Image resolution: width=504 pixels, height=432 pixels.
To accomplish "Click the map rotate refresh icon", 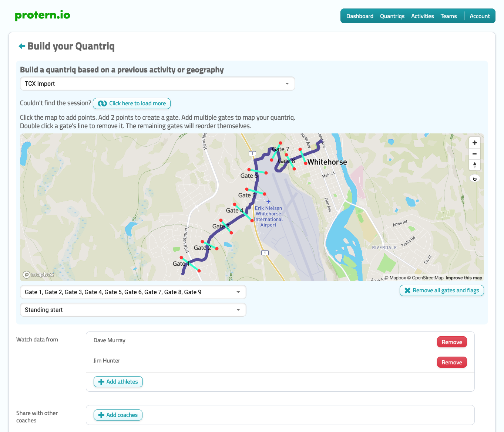I will pos(474,179).
